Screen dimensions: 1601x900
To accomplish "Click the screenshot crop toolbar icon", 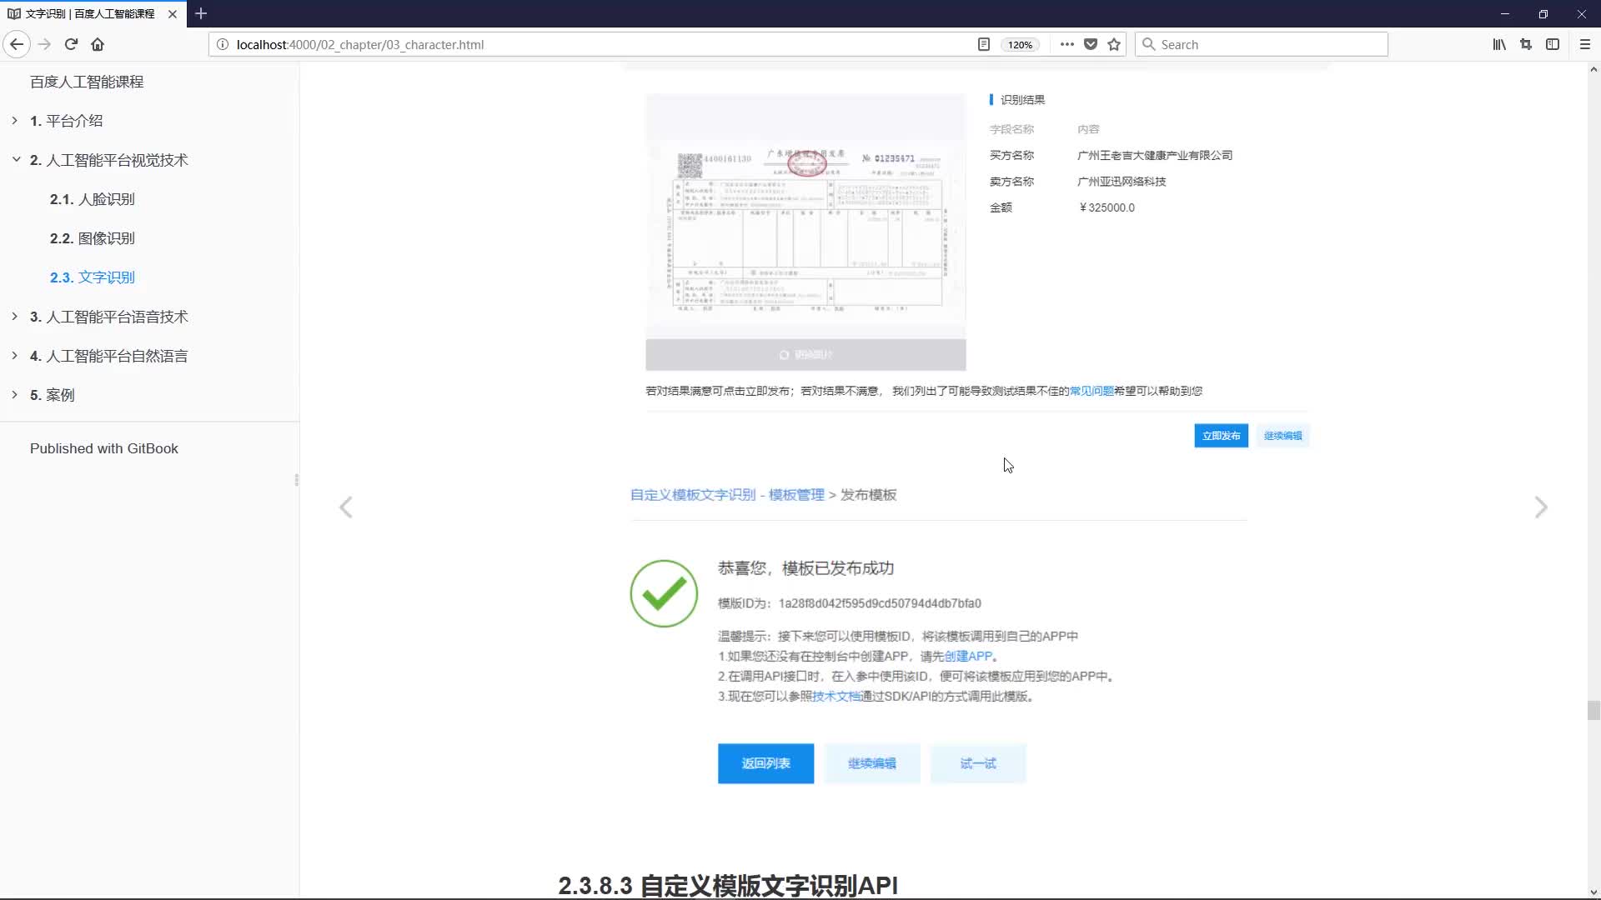I will pyautogui.click(x=1526, y=44).
